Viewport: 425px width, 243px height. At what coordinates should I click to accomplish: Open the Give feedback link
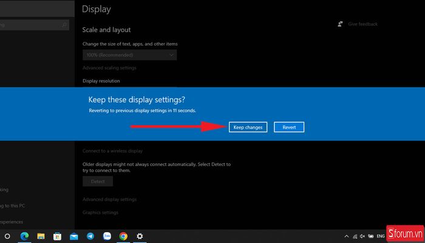pos(362,24)
